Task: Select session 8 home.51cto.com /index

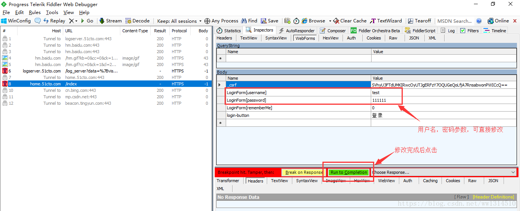Action: pyautogui.click(x=105, y=84)
